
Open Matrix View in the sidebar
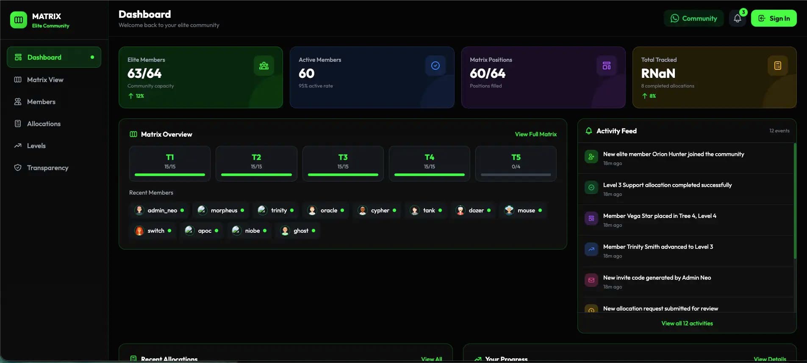(54, 80)
